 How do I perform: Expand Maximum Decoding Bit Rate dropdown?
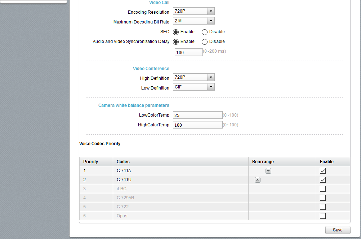193,21
